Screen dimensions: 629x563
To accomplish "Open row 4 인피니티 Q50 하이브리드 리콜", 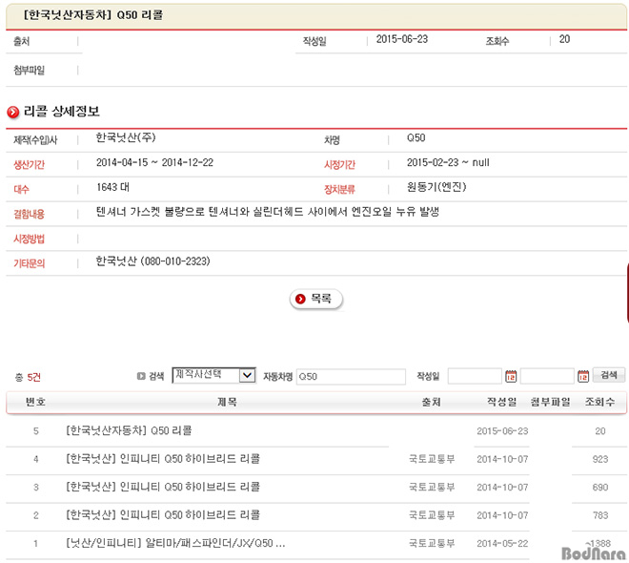I will click(163, 459).
